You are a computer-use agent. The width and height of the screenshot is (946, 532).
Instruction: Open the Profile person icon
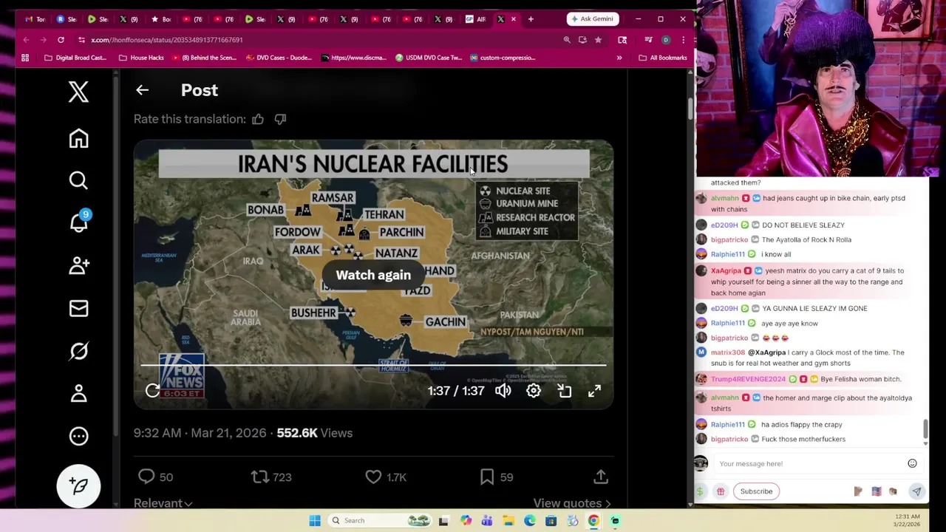pos(78,393)
